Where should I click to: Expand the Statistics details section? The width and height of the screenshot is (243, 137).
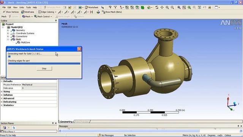point(2,105)
